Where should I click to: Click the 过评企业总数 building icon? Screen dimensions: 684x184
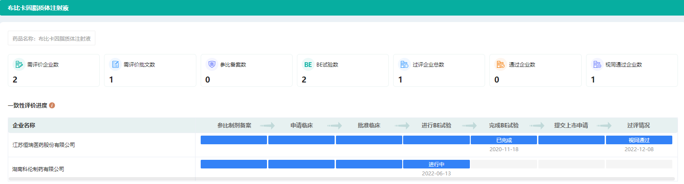[404, 64]
